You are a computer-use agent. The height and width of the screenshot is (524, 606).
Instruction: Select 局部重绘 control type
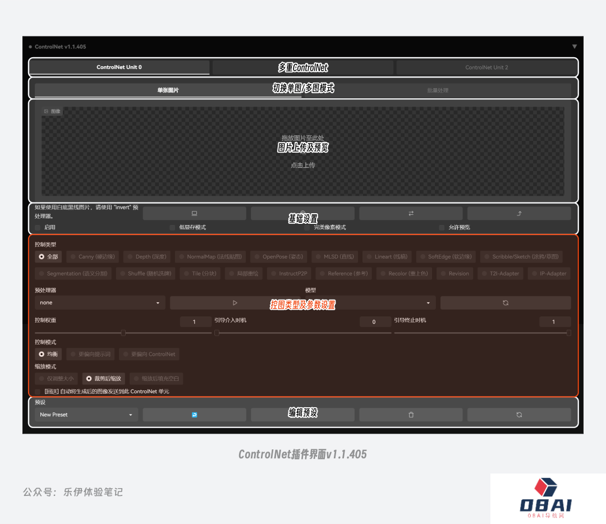244,274
